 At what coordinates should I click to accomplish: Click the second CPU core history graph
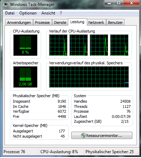[79, 45]
